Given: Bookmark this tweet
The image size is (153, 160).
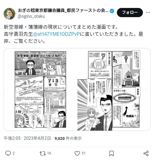Looking at the screenshot, I should coord(112,153).
